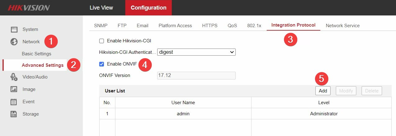This screenshot has height=136, width=396.
Task: Enable the Hikvision-CGI checkbox
Action: point(101,41)
